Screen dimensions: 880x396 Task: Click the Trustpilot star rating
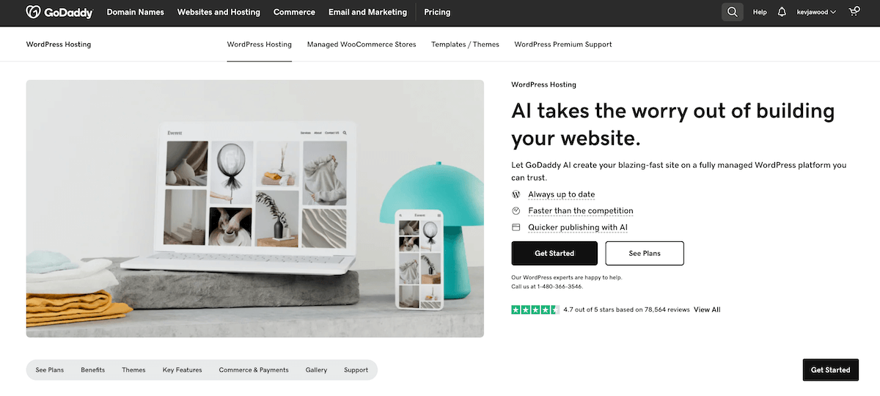click(x=535, y=309)
